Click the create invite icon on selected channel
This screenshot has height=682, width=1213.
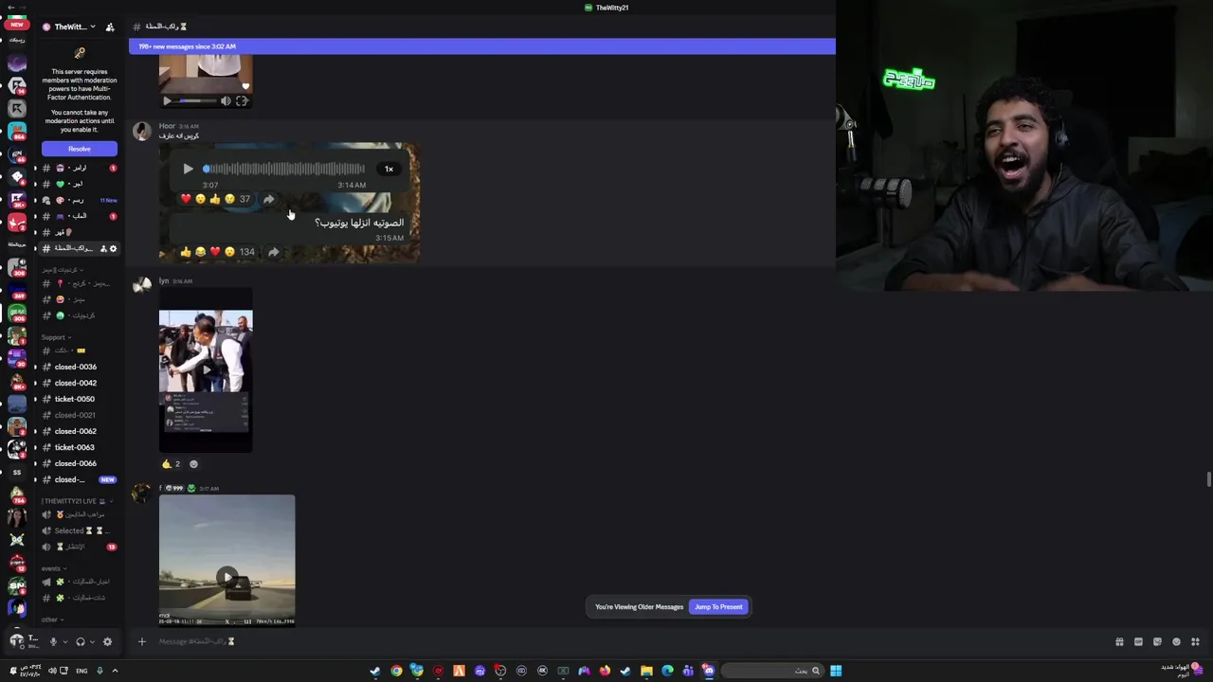click(x=103, y=248)
